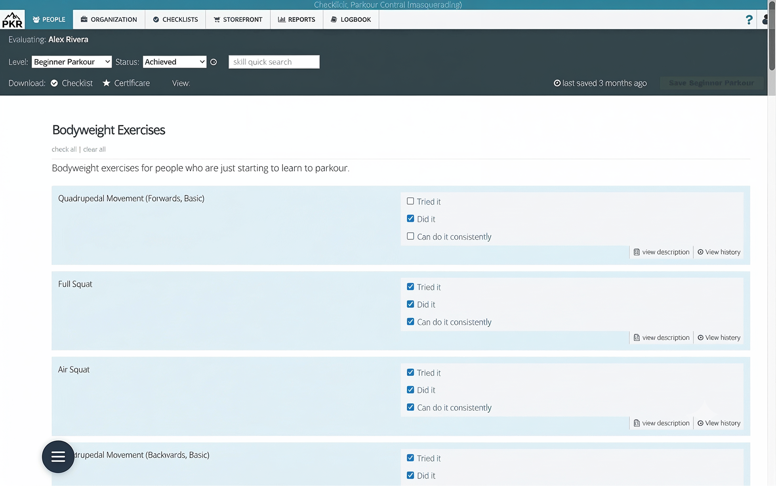776x486 pixels.
Task: Click the skill quick search field
Action: coord(274,62)
